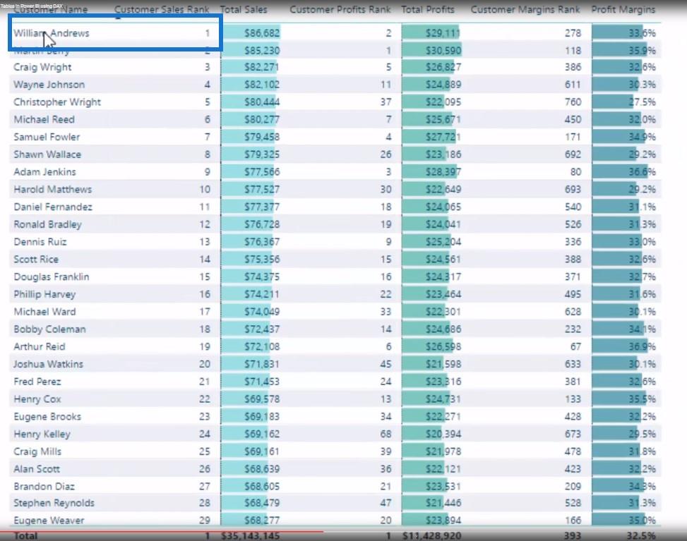The width and height of the screenshot is (687, 541).
Task: Select customer Eugene Weaver
Action: (49, 521)
